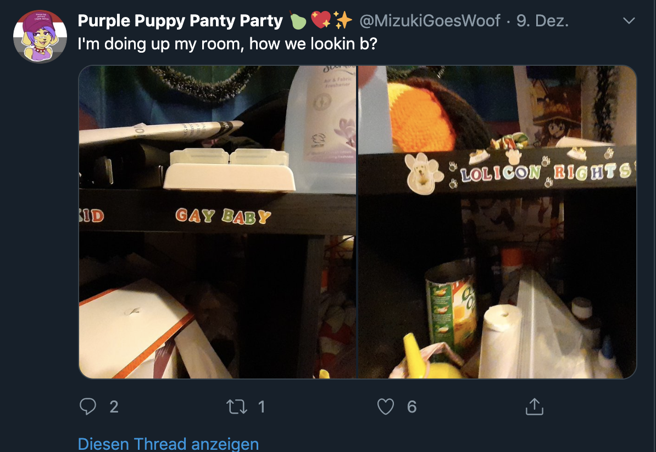Image resolution: width=656 pixels, height=452 pixels.
Task: Expand the tweet options chevron
Action: (629, 20)
